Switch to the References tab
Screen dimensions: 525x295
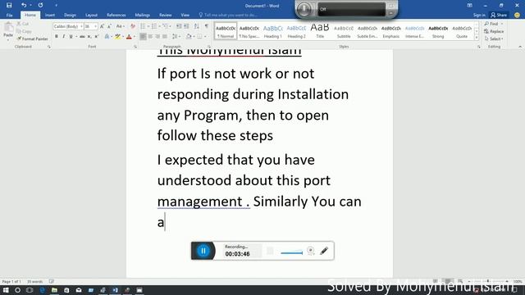click(116, 15)
